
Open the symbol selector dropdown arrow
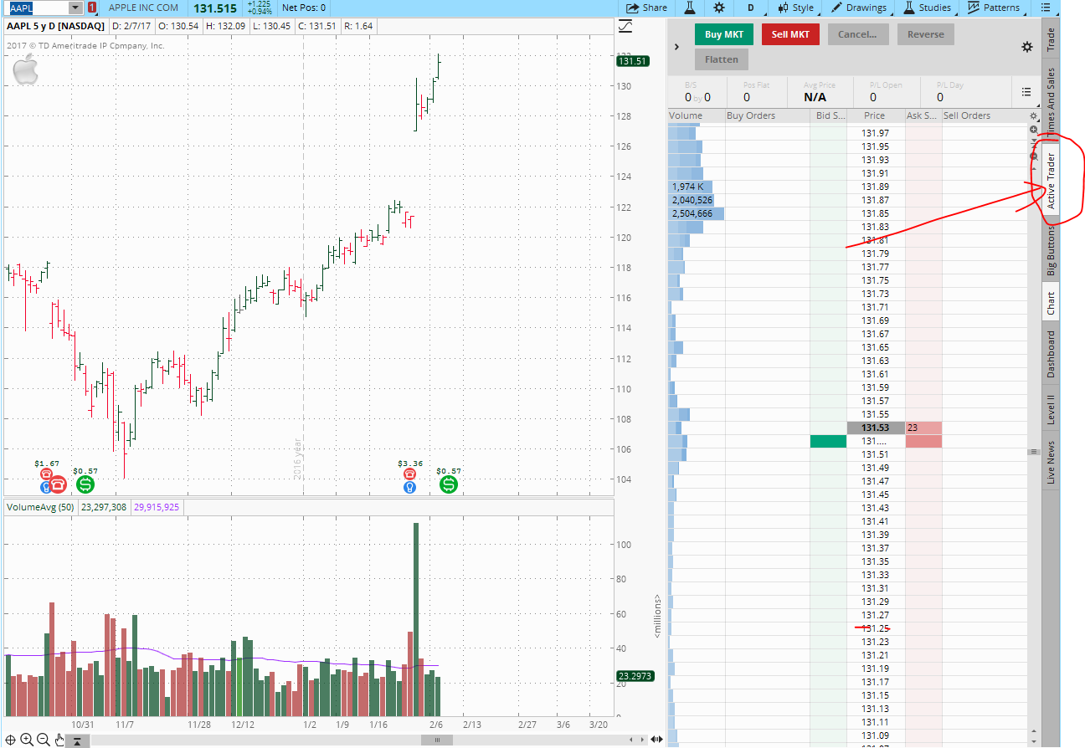pos(75,8)
